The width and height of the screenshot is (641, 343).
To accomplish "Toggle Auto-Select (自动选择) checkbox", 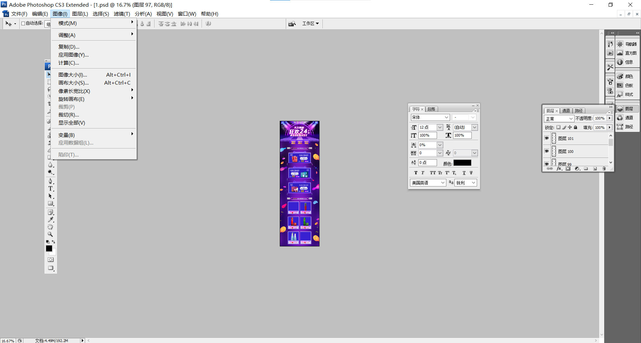I will [x=23, y=23].
